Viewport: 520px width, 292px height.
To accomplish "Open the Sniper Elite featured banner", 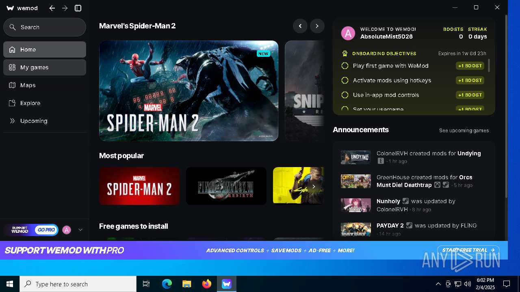I will [305, 91].
